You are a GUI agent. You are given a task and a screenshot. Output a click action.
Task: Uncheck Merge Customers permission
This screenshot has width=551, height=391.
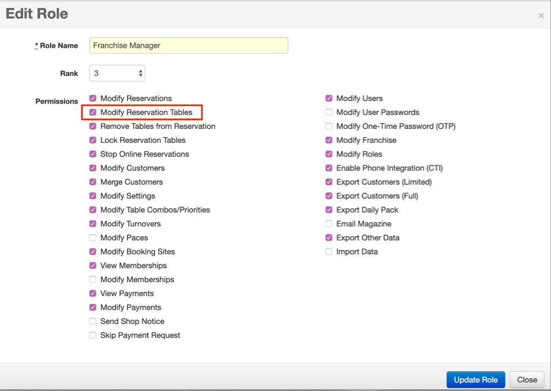coord(93,182)
